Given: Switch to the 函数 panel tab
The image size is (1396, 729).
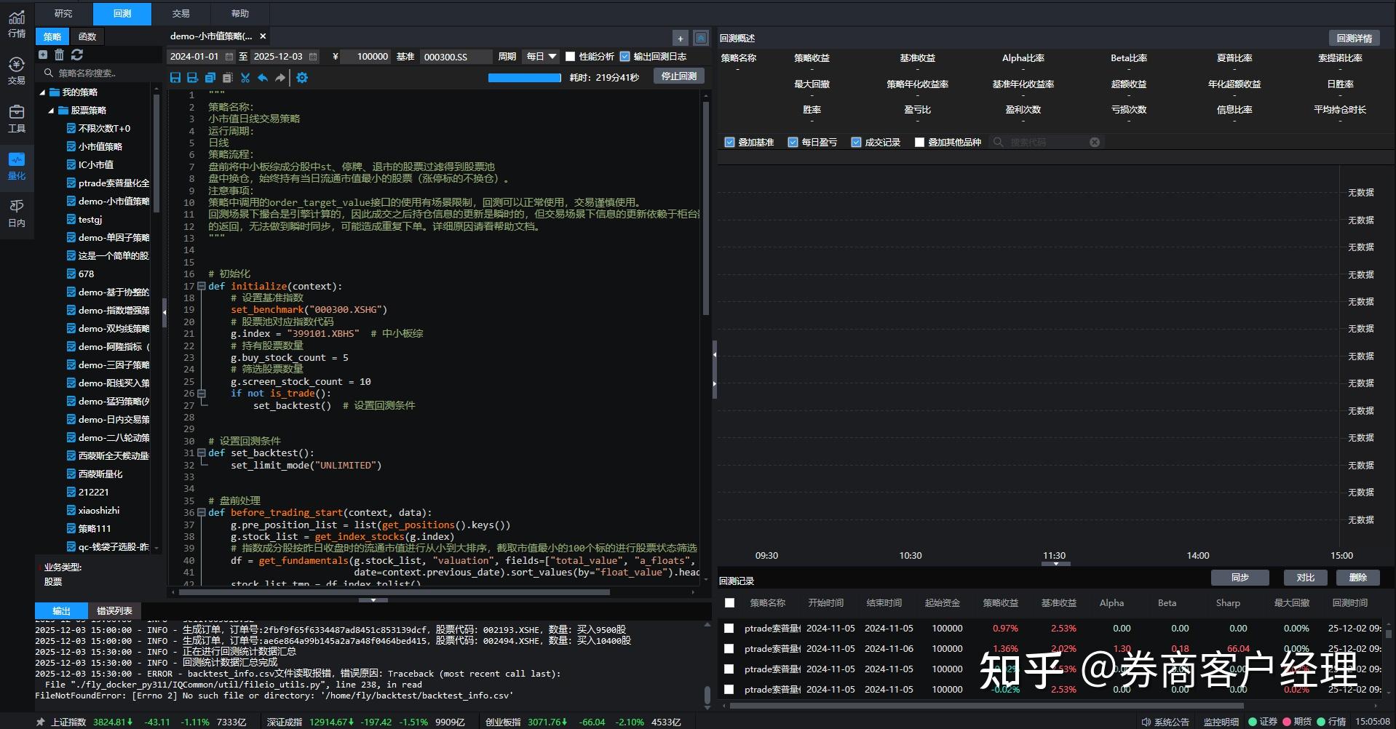Looking at the screenshot, I should pos(87,36).
